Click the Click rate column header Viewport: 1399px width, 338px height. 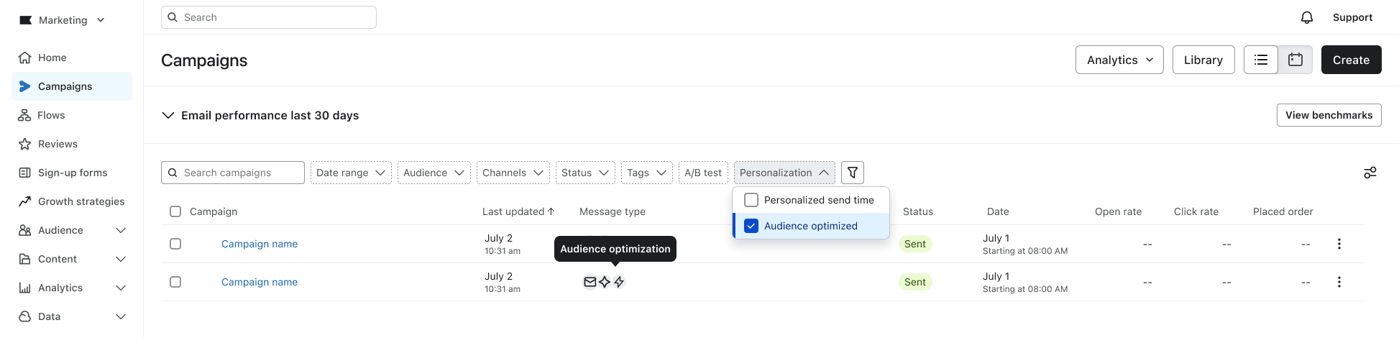pos(1196,211)
